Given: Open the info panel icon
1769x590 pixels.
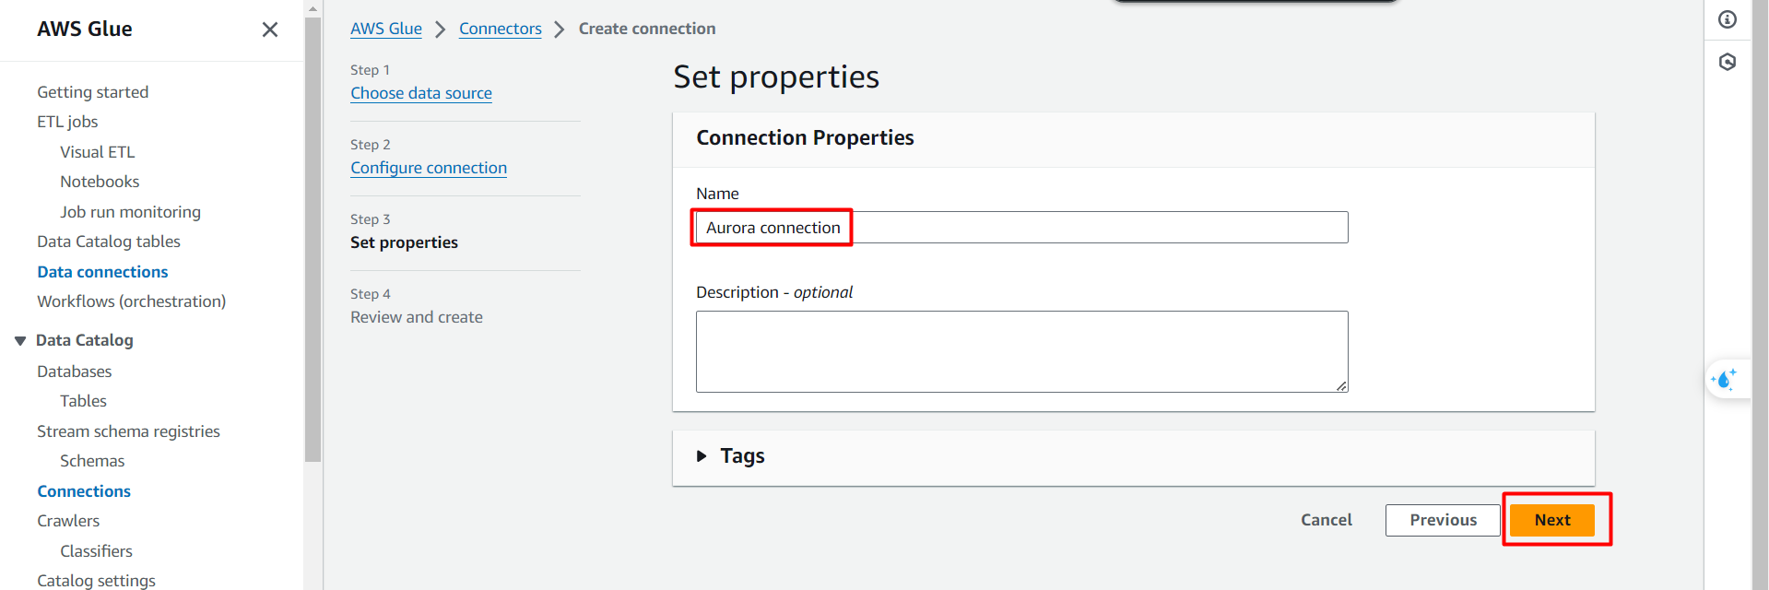Looking at the screenshot, I should (x=1728, y=19).
